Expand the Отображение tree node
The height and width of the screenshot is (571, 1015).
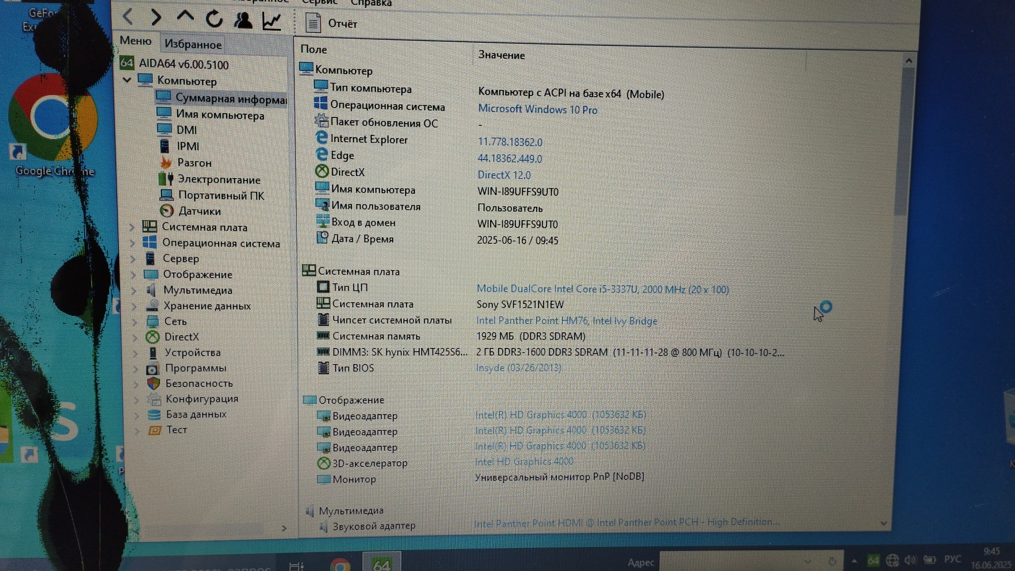pyautogui.click(x=133, y=274)
